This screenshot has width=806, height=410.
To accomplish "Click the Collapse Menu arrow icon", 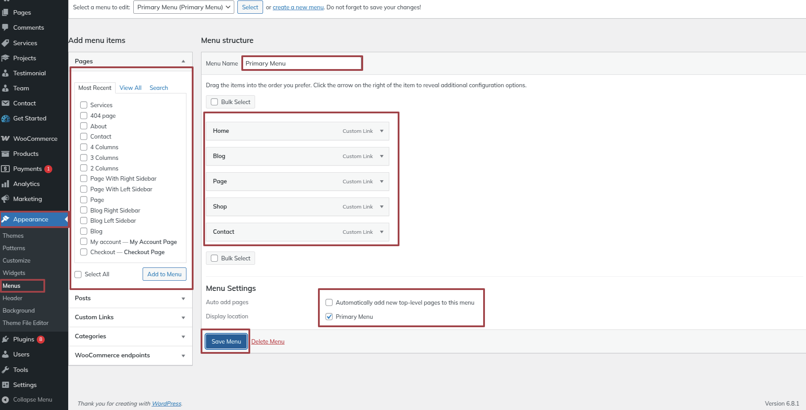I will [x=5, y=399].
